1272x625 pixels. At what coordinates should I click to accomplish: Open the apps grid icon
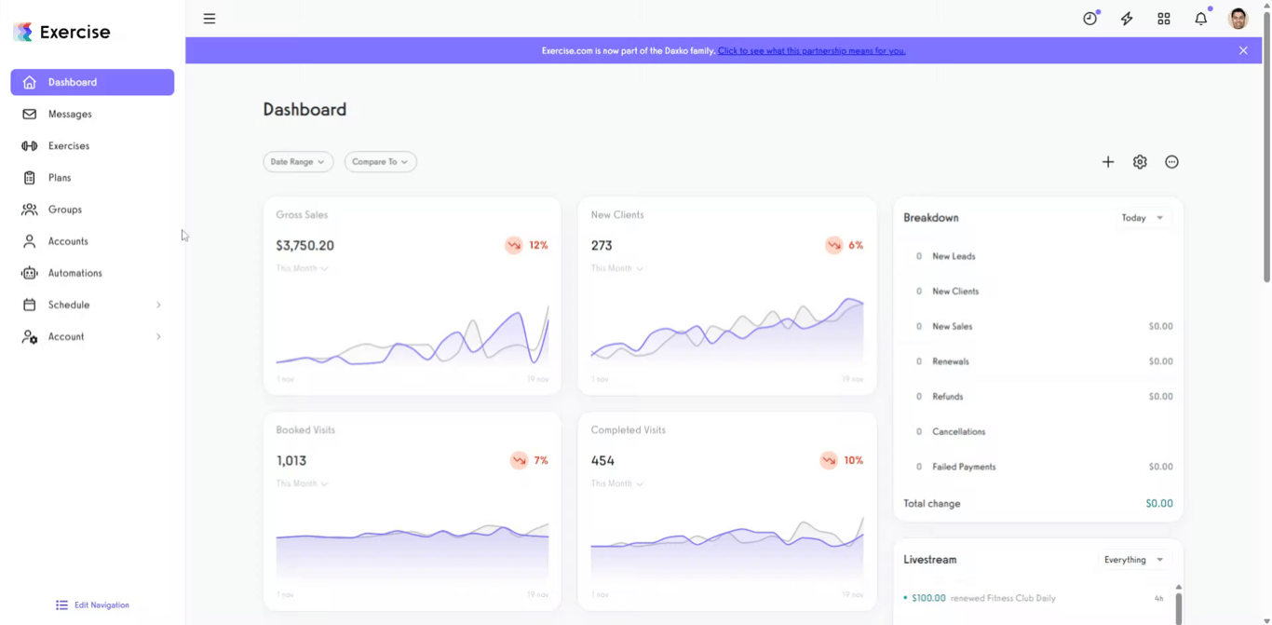(1164, 19)
